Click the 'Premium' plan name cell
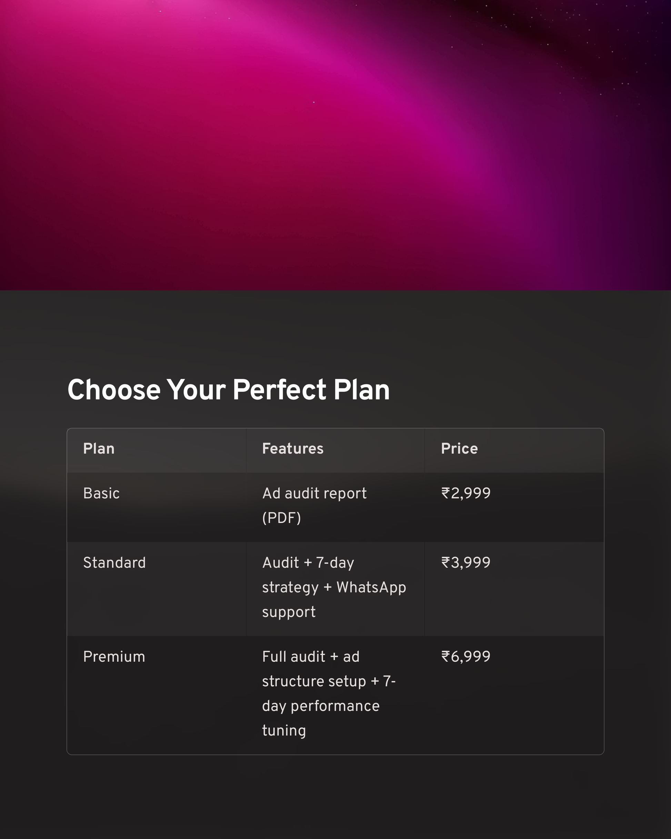 pyautogui.click(x=114, y=657)
